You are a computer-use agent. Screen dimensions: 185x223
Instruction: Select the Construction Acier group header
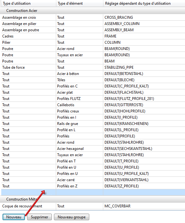point(92,11)
